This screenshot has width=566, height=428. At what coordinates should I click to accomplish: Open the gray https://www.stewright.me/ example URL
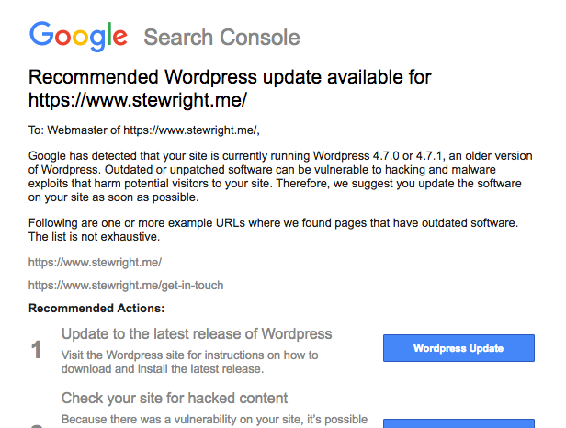click(95, 263)
